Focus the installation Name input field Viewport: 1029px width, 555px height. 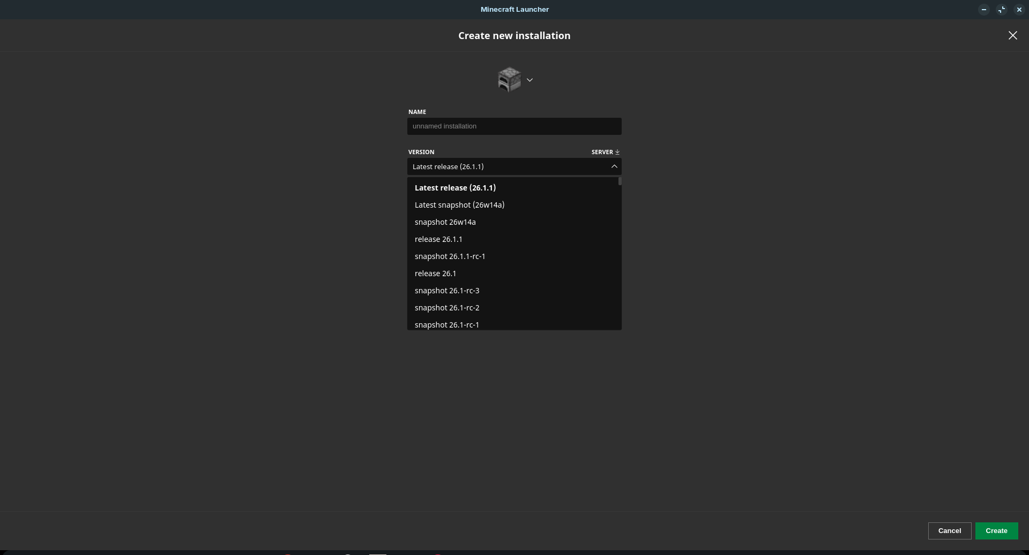(x=514, y=126)
